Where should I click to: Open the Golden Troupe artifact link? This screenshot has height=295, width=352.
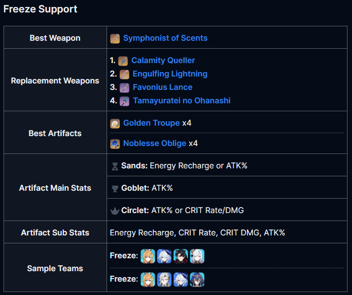pos(151,123)
